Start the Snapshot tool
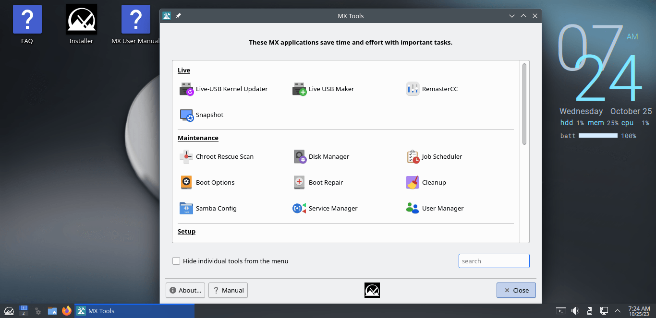 point(202,115)
